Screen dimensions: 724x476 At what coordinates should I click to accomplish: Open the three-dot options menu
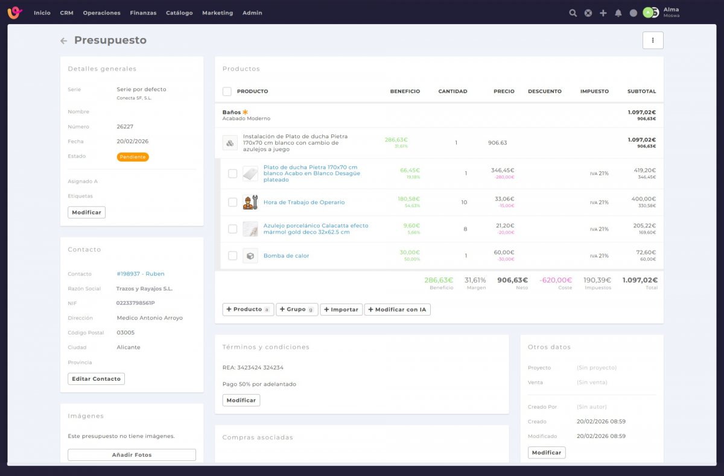point(653,40)
